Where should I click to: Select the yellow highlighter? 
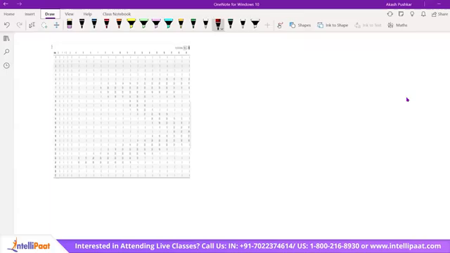click(x=131, y=24)
